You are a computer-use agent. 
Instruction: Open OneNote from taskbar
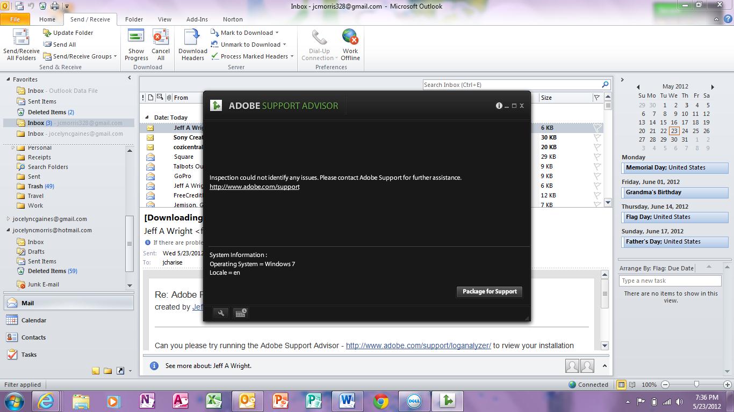point(147,401)
